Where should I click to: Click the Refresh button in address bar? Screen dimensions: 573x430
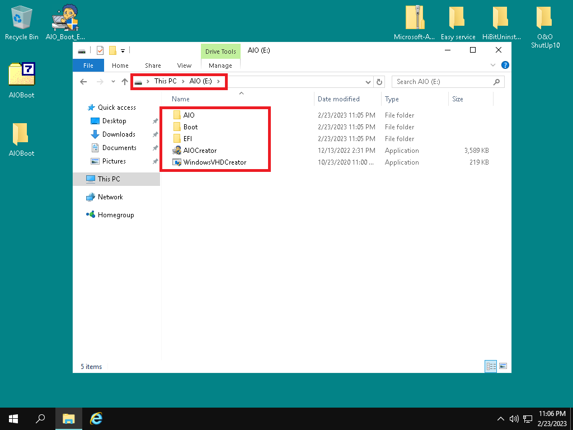379,82
